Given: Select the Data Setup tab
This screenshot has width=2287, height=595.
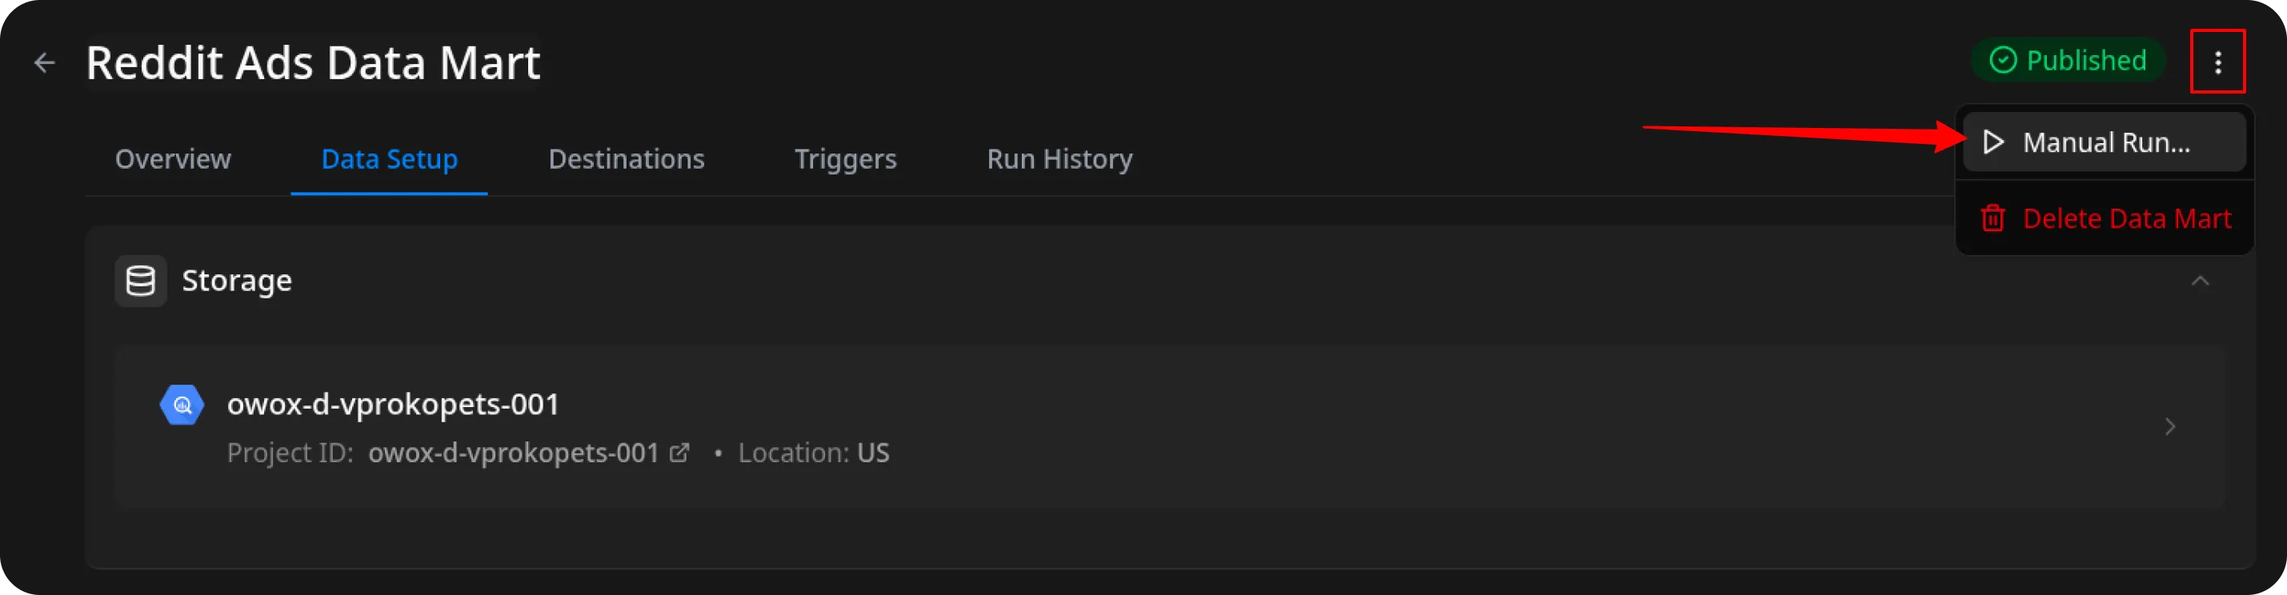Looking at the screenshot, I should [x=389, y=158].
